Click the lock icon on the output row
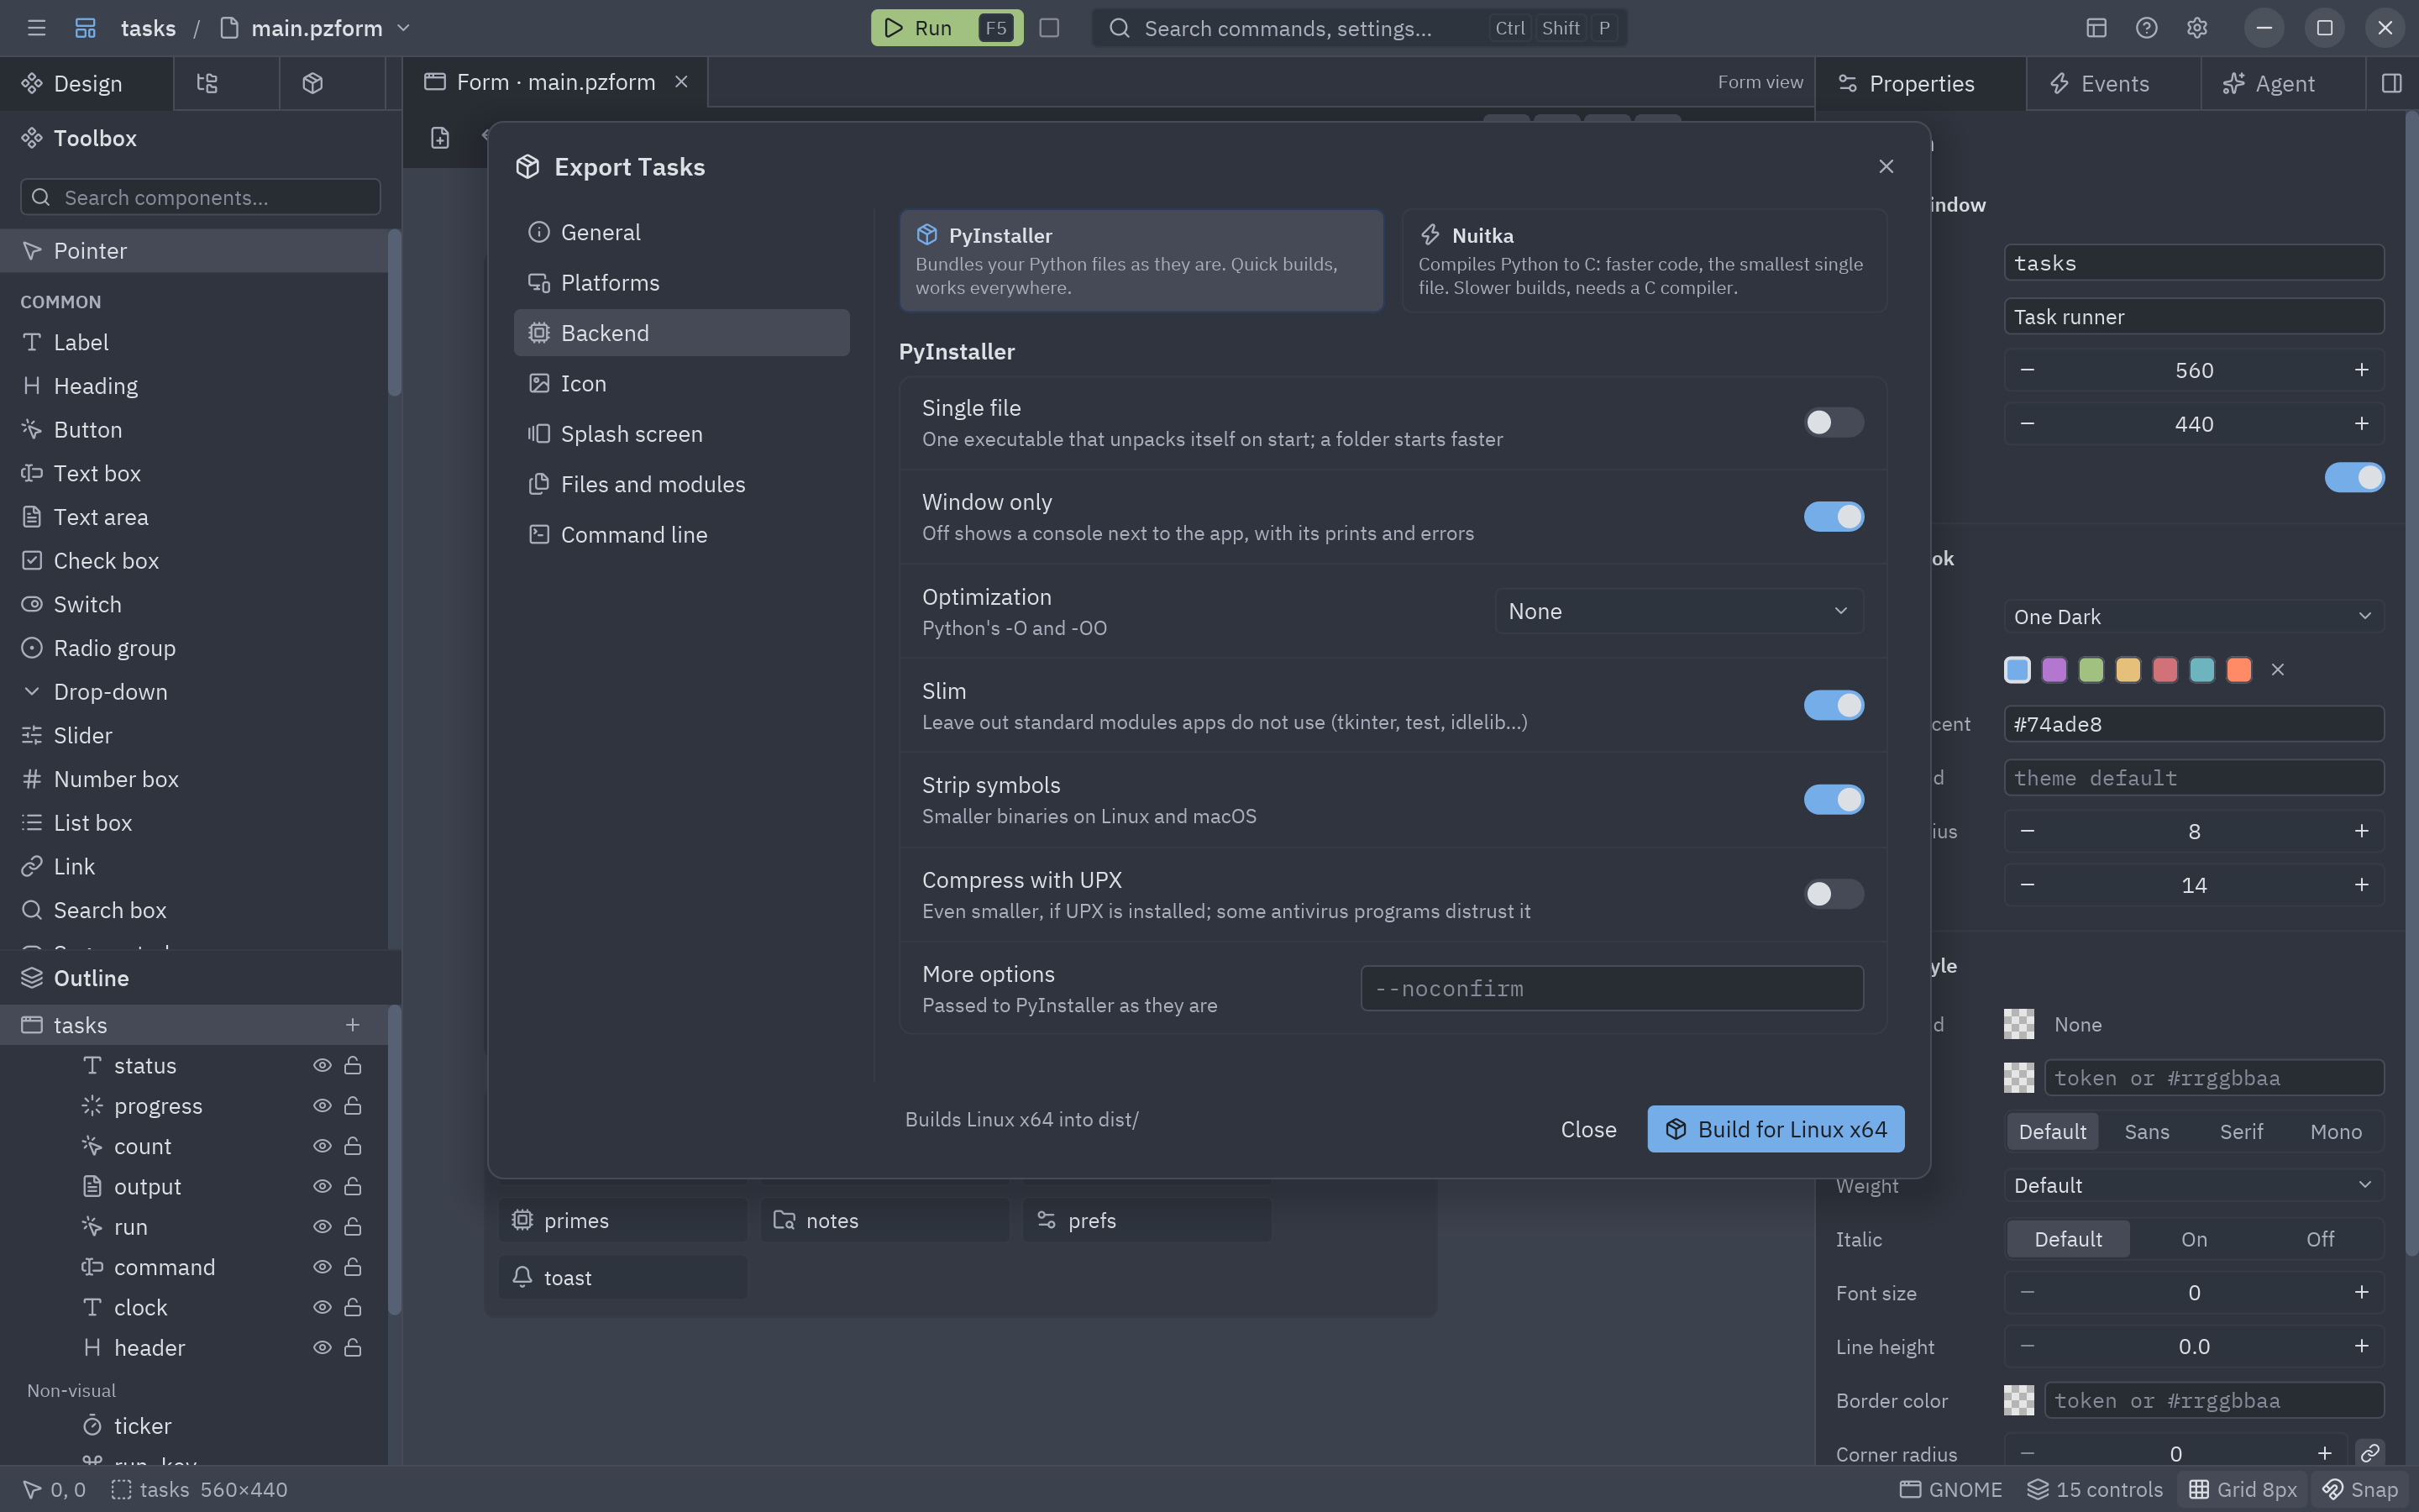 coord(353,1187)
